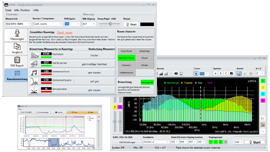The width and height of the screenshot is (270, 152).
Task: Toggle the magenta channel 4 button beside graph
Action: 263,100
